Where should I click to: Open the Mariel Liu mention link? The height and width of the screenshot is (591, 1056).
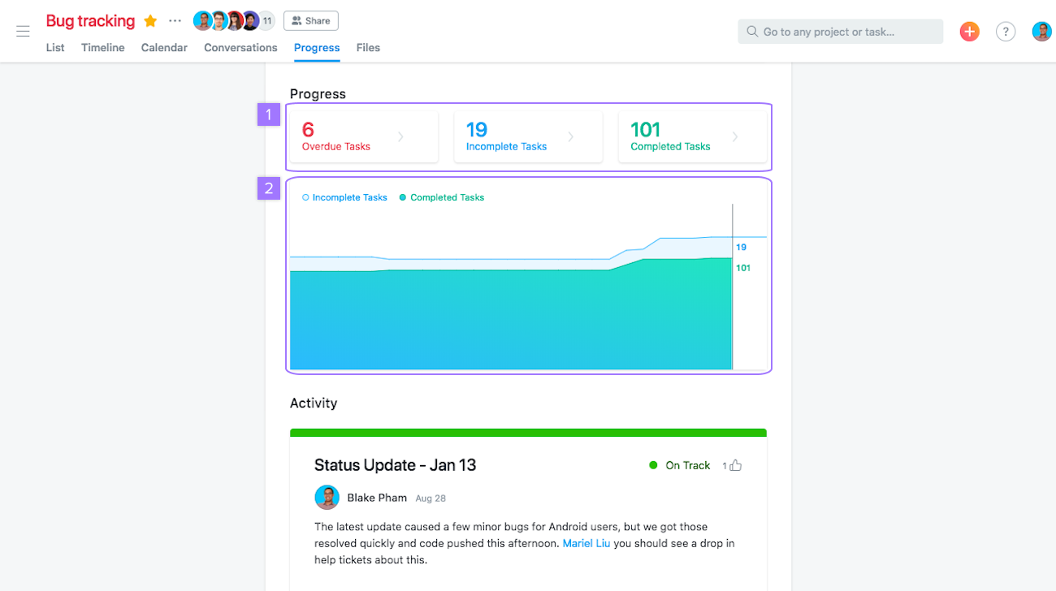586,543
